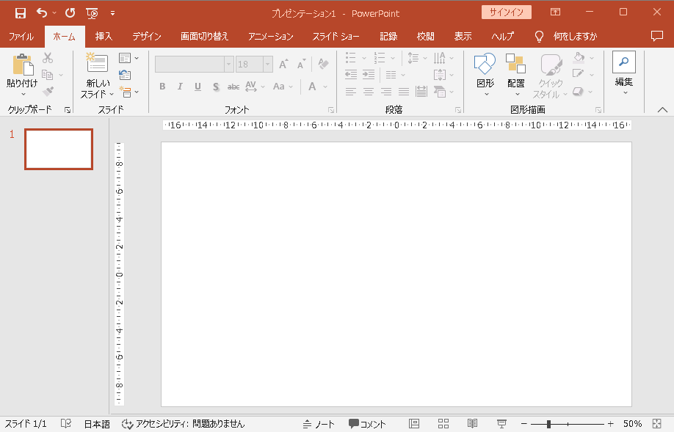The height and width of the screenshot is (432, 674).
Task: Switch to the Insert (挿入) tab
Action: click(x=104, y=37)
